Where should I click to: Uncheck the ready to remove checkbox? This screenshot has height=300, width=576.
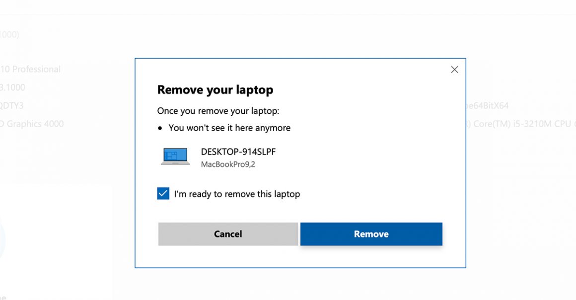click(x=163, y=193)
